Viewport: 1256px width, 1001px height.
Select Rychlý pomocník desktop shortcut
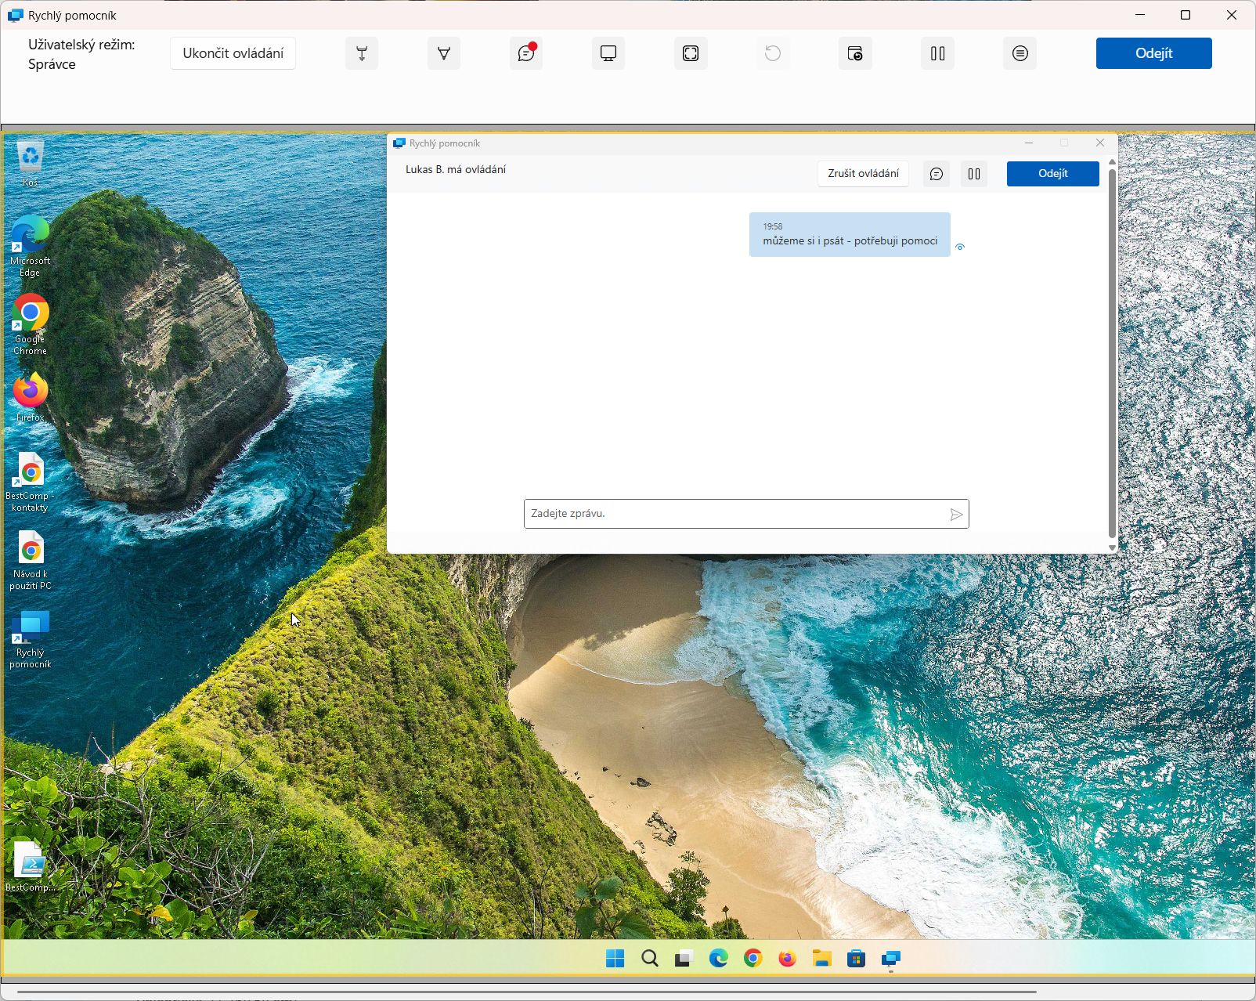(30, 639)
